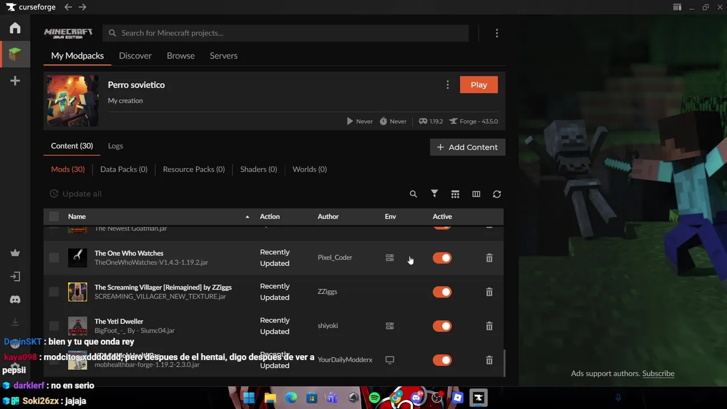This screenshot has width=727, height=409.
Task: Click client monitor icon for YourDailyModderx row
Action: 390,360
